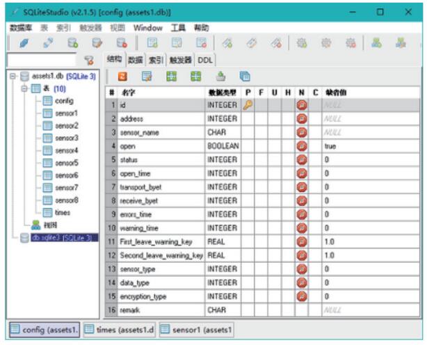Select the structure tab (结构)
Image resolution: width=427 pixels, height=345 pixels.
114,59
